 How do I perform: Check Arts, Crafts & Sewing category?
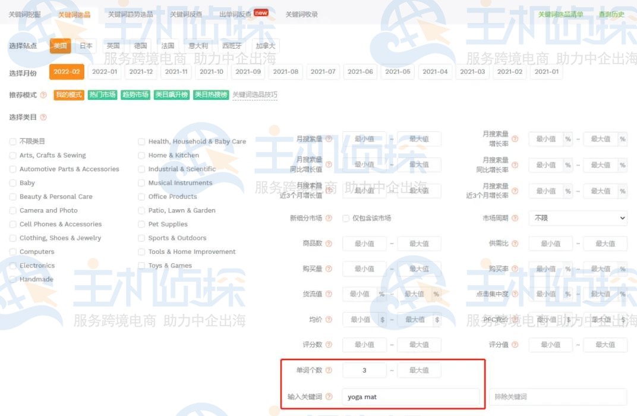[13, 155]
